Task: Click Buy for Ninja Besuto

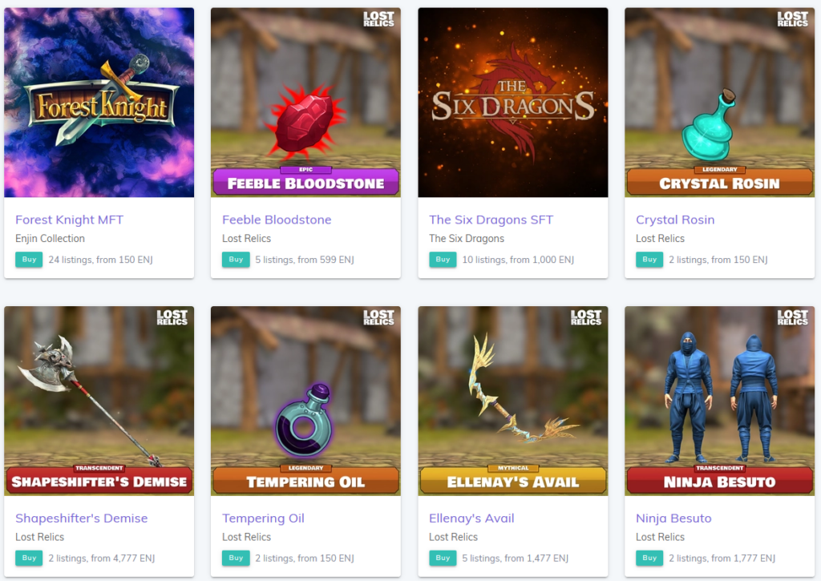Action: click(649, 558)
